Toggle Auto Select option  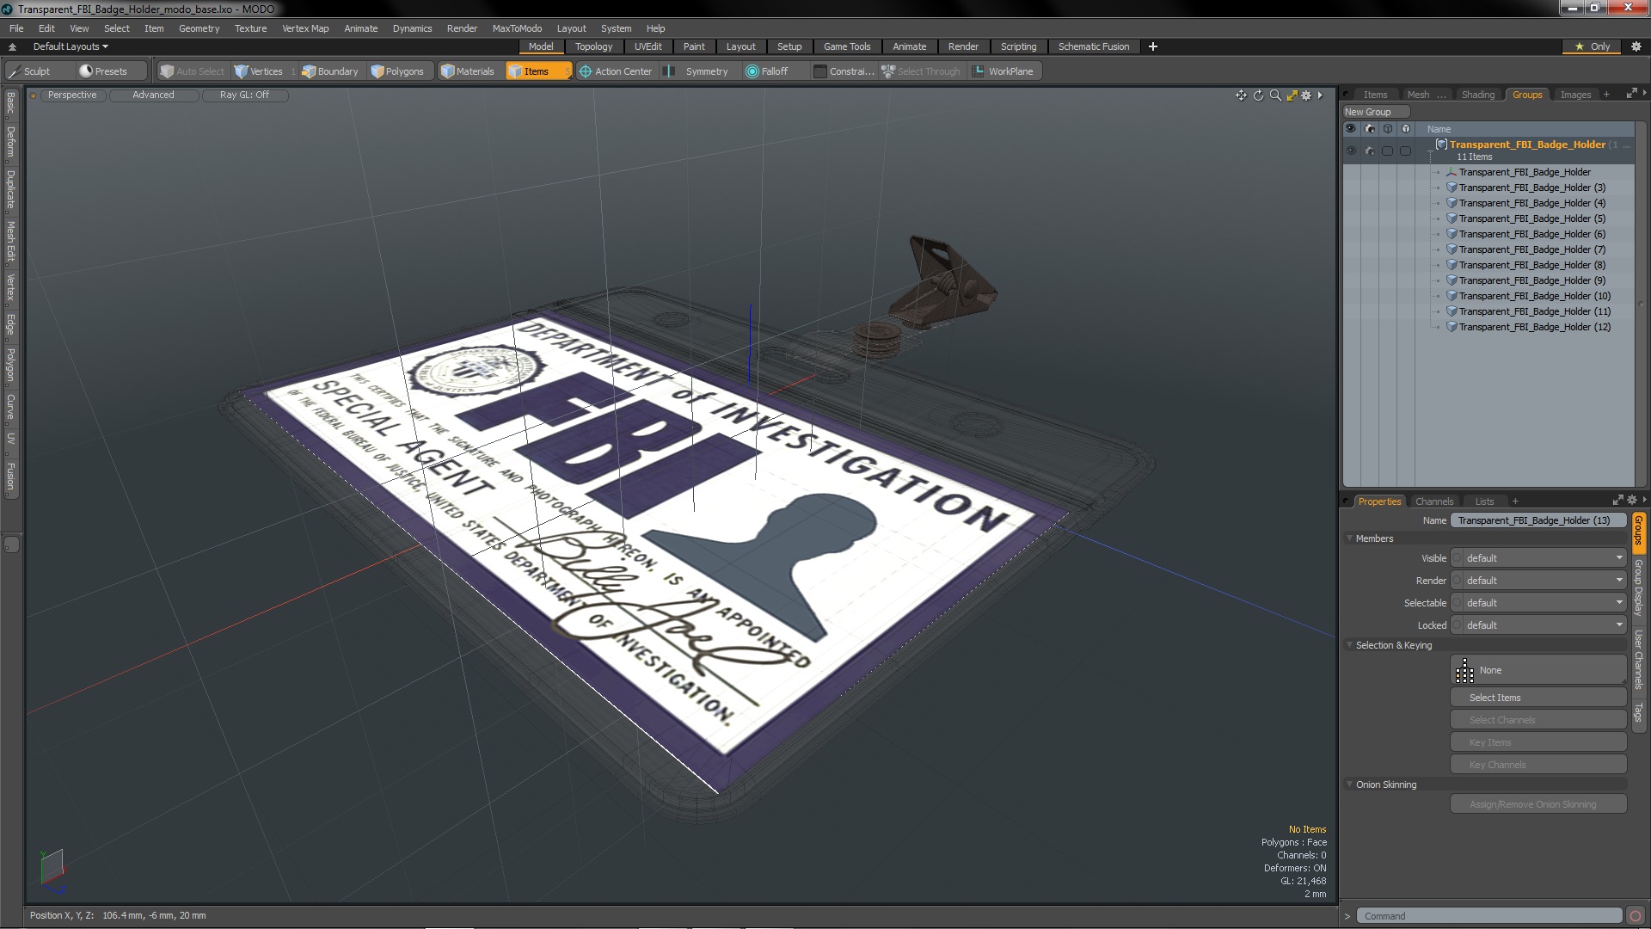click(x=193, y=71)
